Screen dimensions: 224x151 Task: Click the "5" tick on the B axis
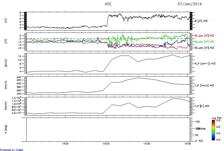(20, 22)
